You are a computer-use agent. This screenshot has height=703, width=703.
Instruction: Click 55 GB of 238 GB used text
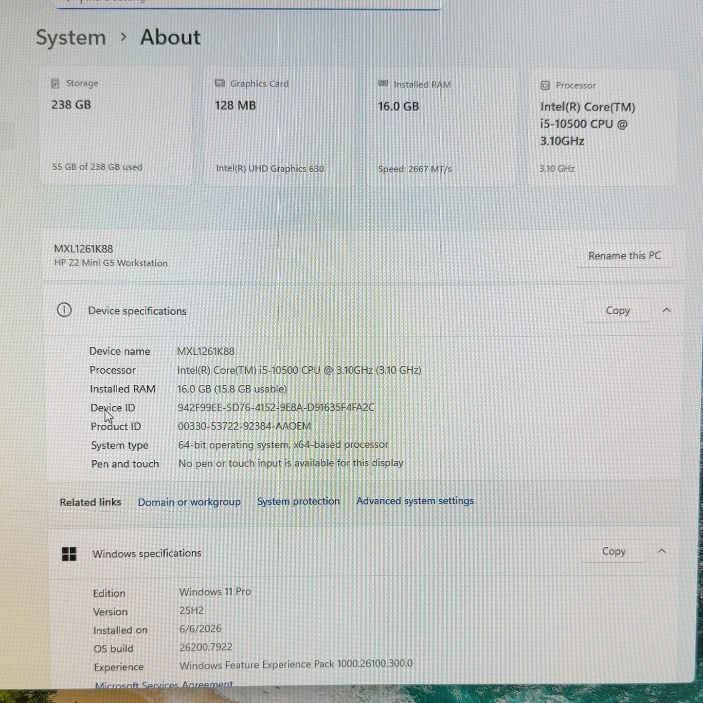(x=97, y=167)
